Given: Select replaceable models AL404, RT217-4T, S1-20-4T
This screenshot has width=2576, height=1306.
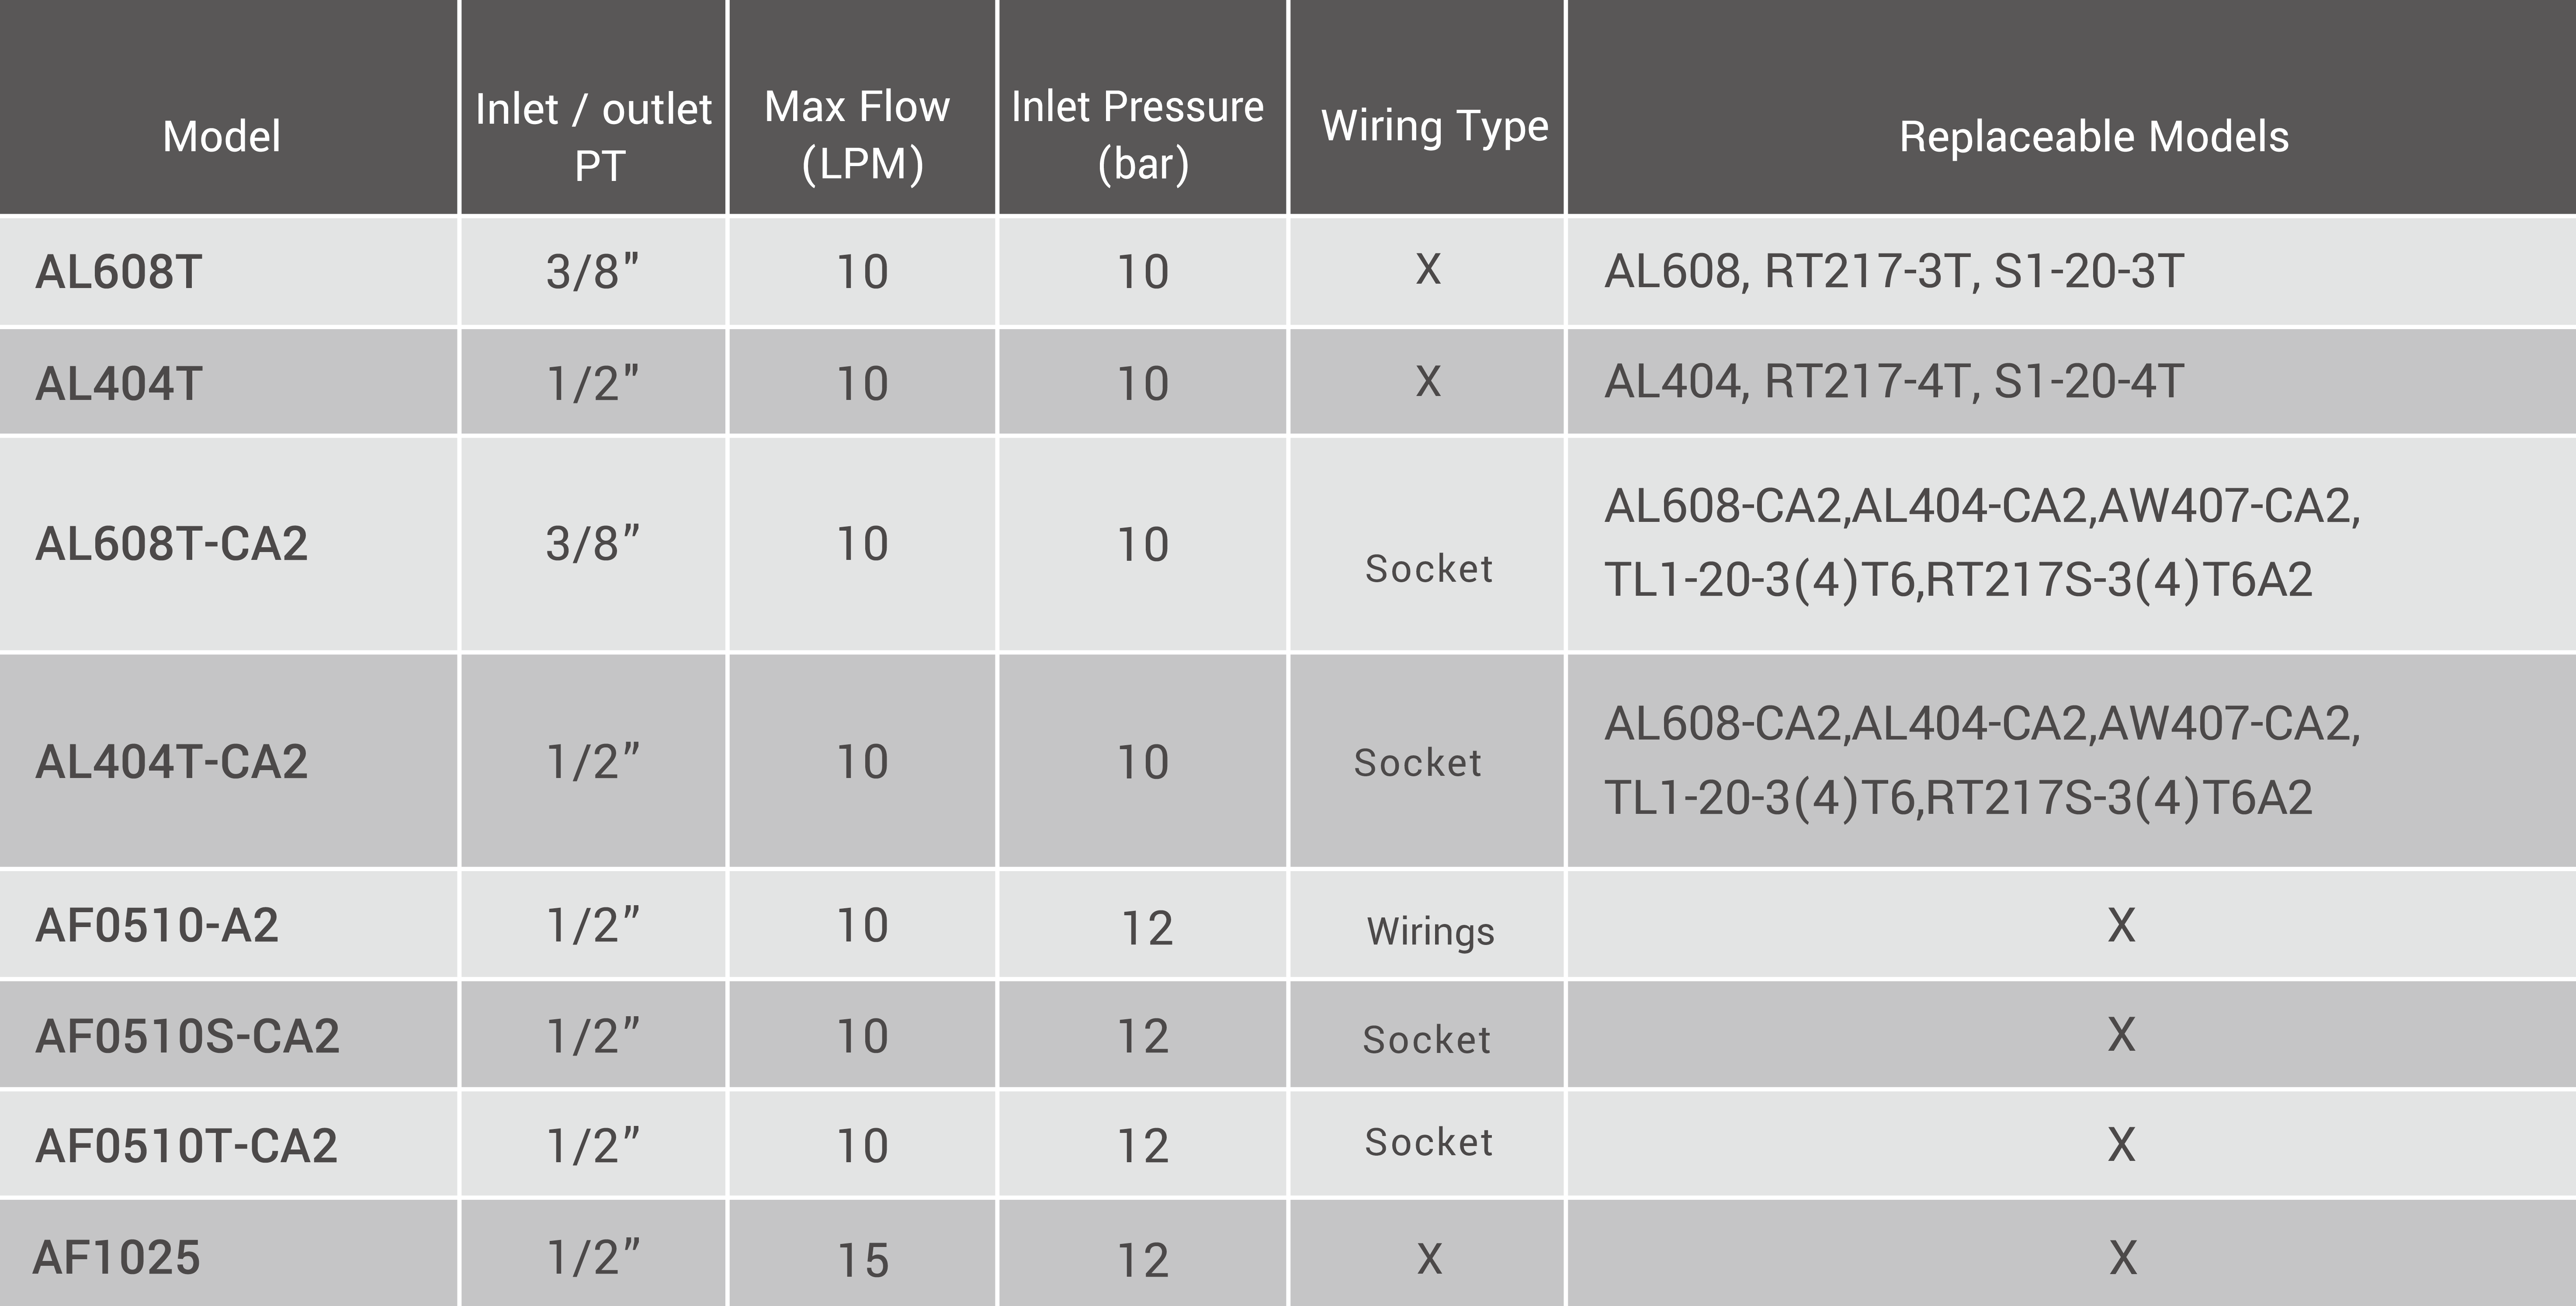Looking at the screenshot, I should (x=1894, y=381).
